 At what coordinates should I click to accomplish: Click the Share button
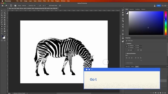click(x=159, y=5)
